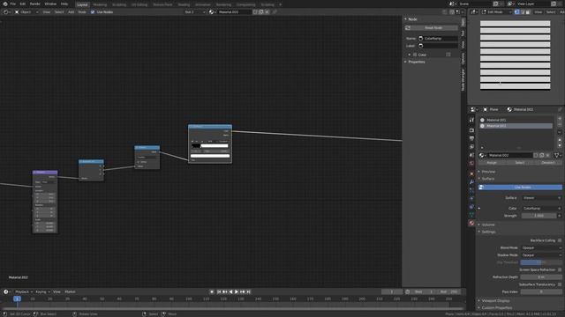
Task: Select Material.001 in the material slot list
Action: pos(516,120)
